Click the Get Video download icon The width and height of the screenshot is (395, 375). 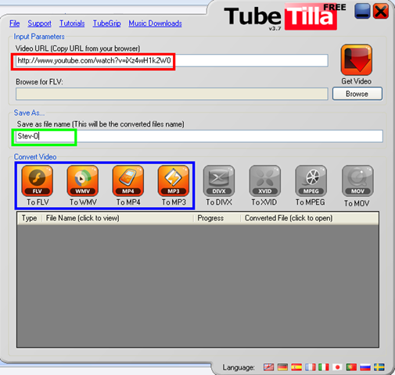point(356,59)
